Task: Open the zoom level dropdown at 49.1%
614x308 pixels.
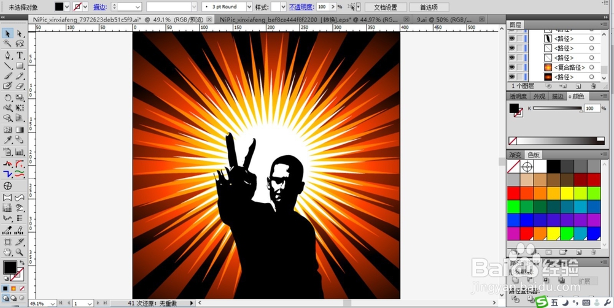Action: click(x=52, y=303)
